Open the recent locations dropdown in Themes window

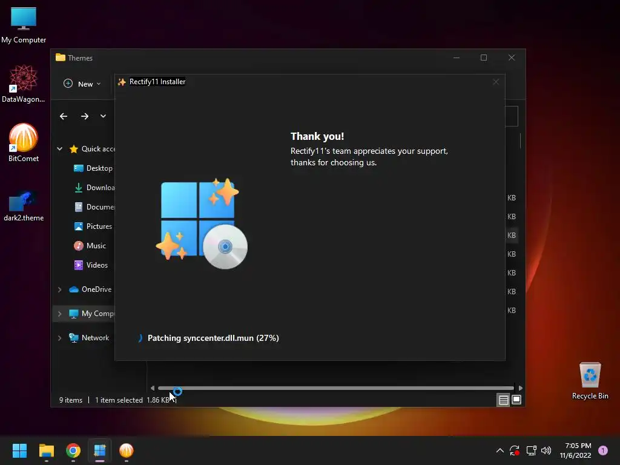click(103, 116)
